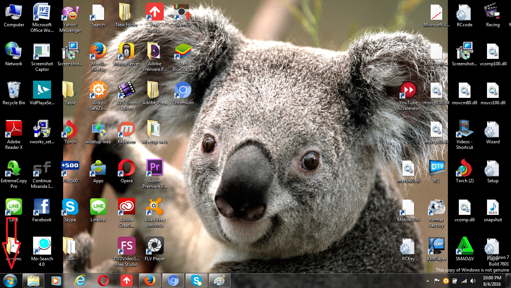Click the Show desktop button past the clock
Screen dimensions: 511x288
tap(508, 280)
